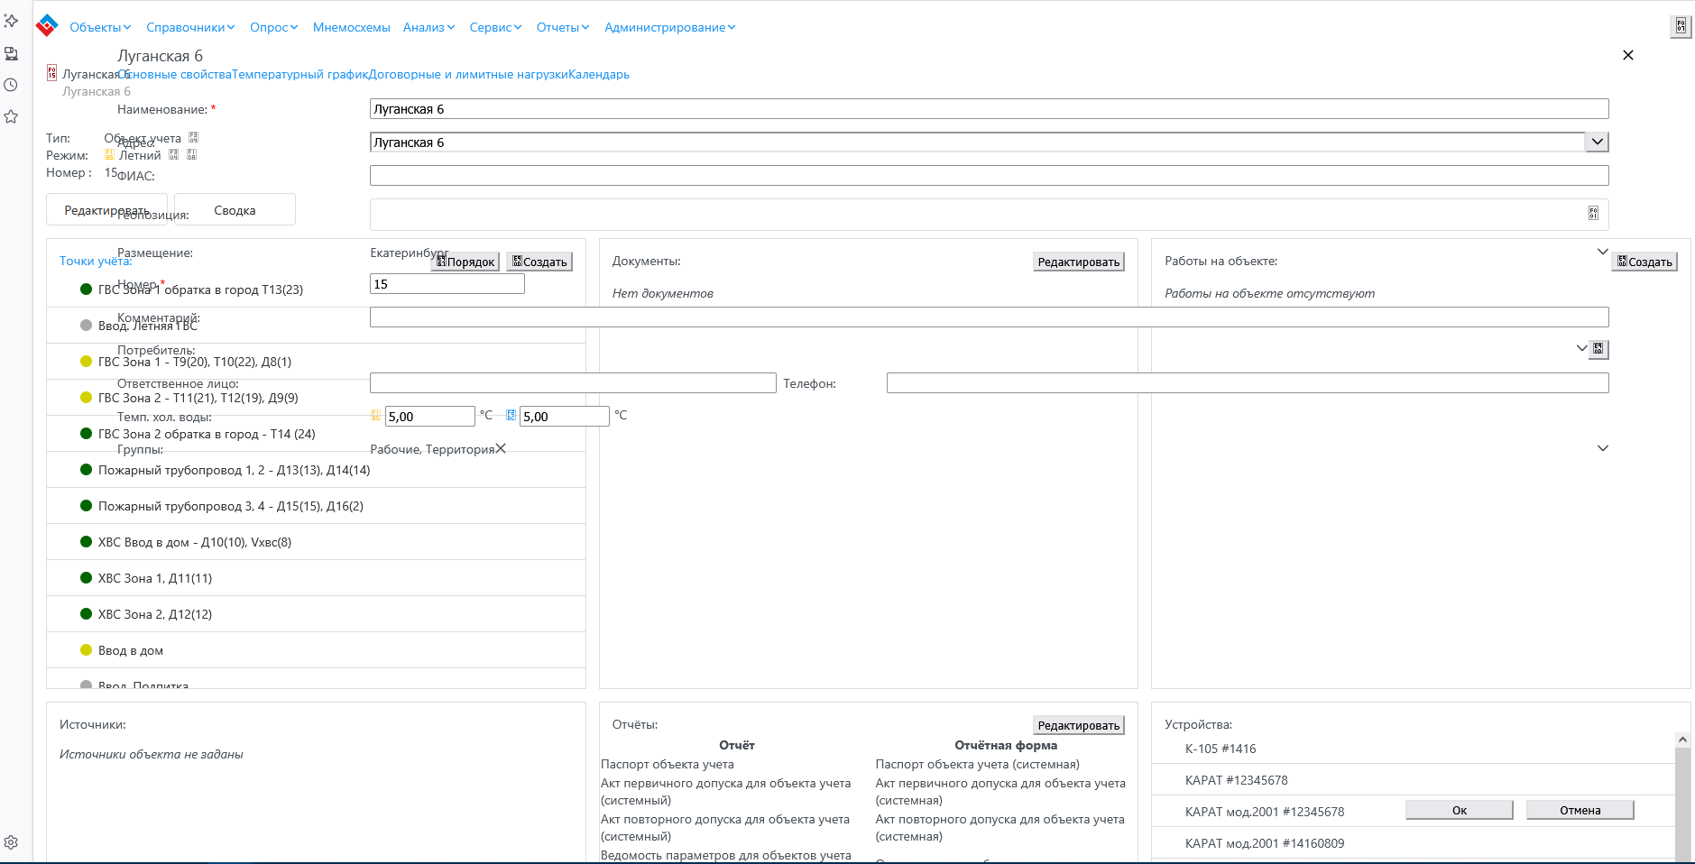Open the Анализ menu
Image resolution: width=1695 pixels, height=864 pixels.
click(429, 27)
